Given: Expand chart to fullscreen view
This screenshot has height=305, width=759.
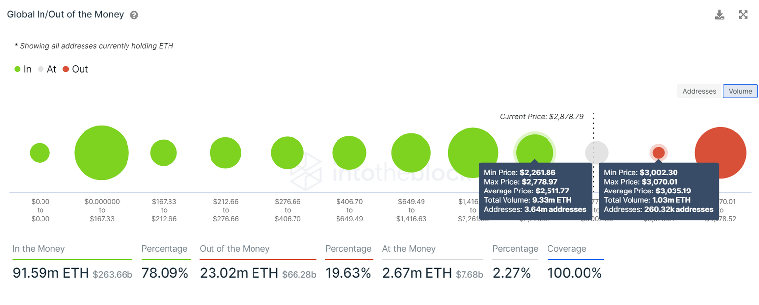Looking at the screenshot, I should (743, 14).
